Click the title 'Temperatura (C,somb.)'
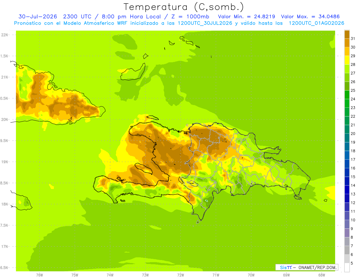This screenshot has width=361, height=279. (184, 7)
